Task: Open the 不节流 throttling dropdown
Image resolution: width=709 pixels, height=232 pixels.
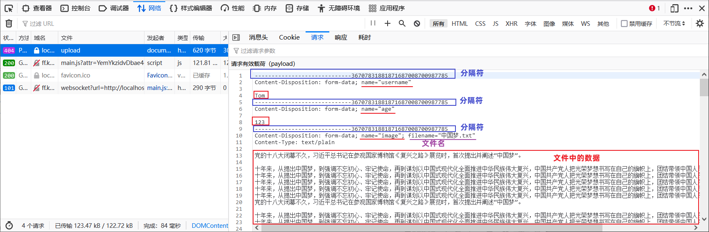Action: (x=674, y=24)
